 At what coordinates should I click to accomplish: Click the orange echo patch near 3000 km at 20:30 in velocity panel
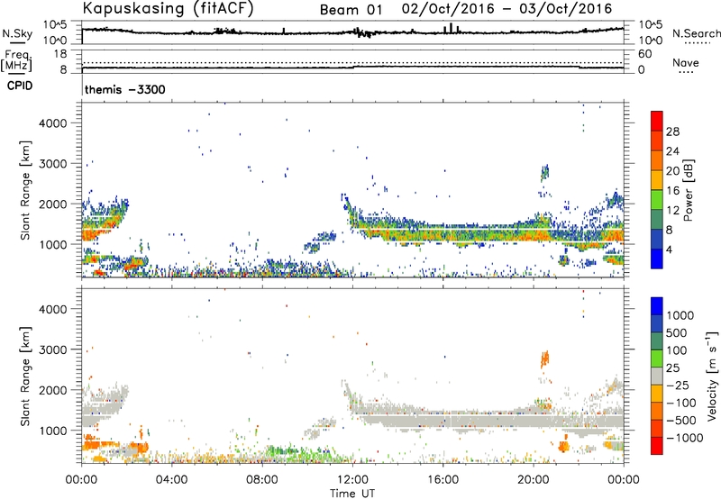[x=544, y=359]
